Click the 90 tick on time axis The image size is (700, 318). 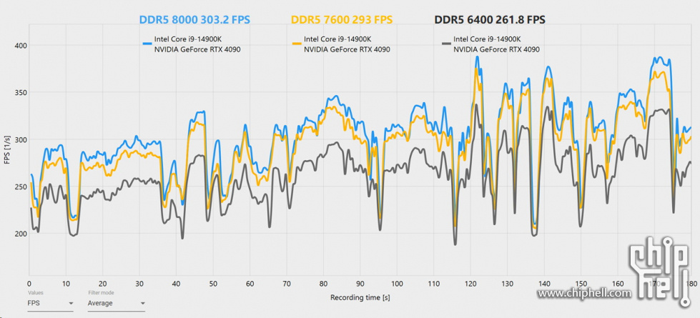point(360,284)
